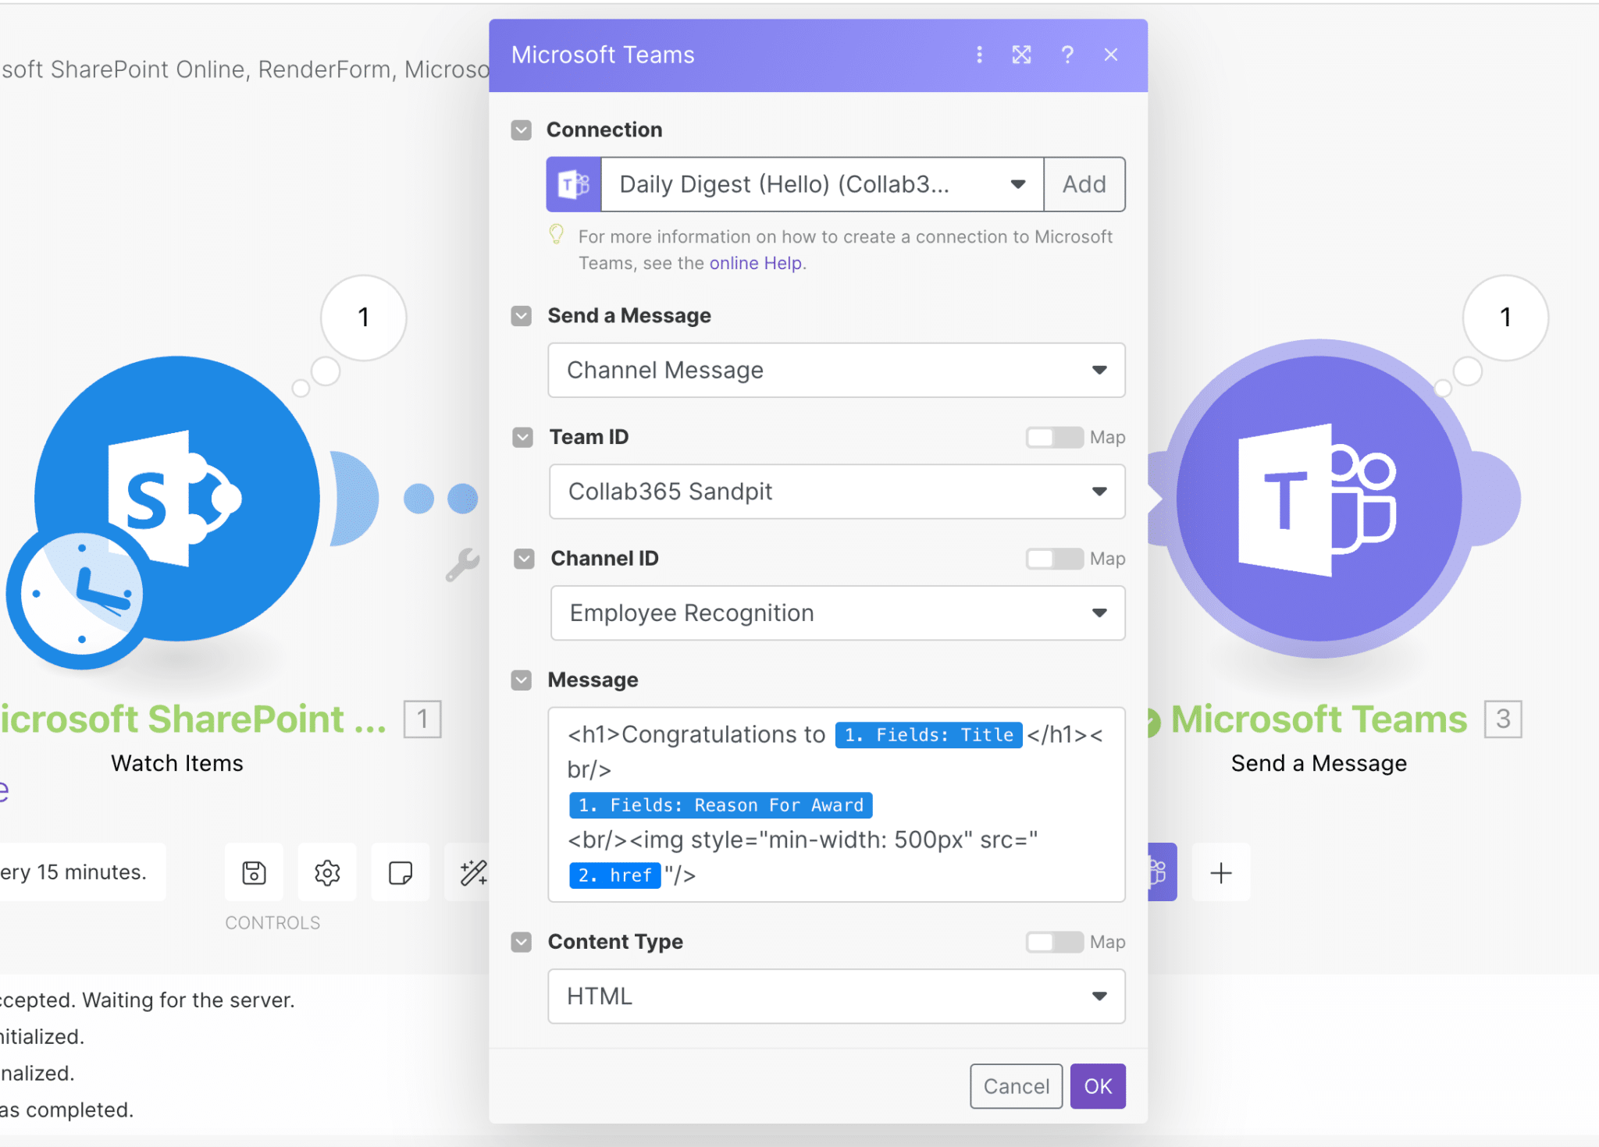This screenshot has height=1147, width=1599.
Task: Click the auto-align magic wand icon
Action: (472, 872)
